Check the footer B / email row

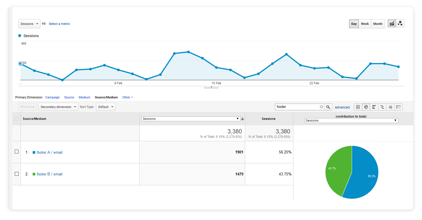16,174
